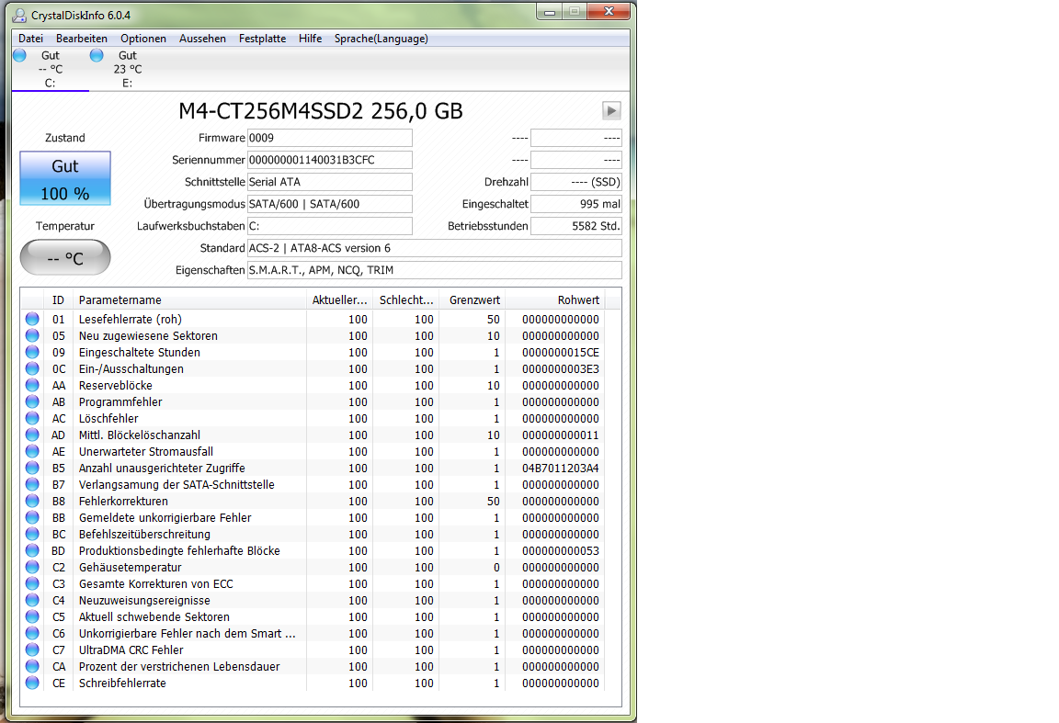Click the Eigenschaften field with TRIM
The image size is (1059, 723).
[434, 270]
